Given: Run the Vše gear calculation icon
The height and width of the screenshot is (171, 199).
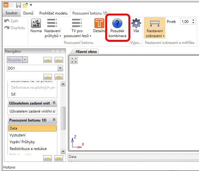Looking at the screenshot, I should click(x=136, y=23).
